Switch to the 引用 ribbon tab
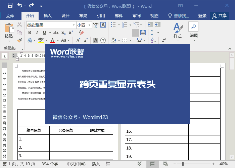This screenshot has width=235, height=168. 101,15
